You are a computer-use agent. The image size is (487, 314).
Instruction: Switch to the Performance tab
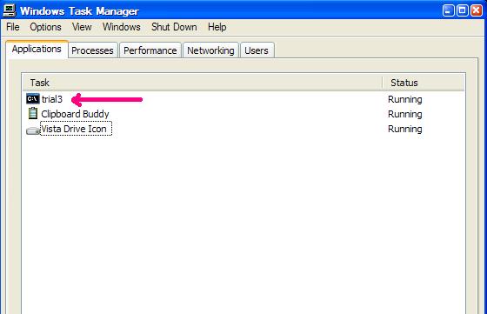(x=150, y=50)
